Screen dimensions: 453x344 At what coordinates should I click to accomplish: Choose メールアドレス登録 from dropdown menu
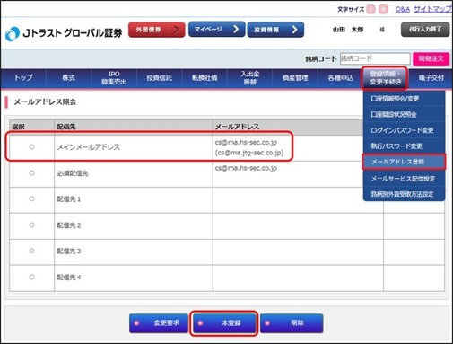pyautogui.click(x=404, y=162)
